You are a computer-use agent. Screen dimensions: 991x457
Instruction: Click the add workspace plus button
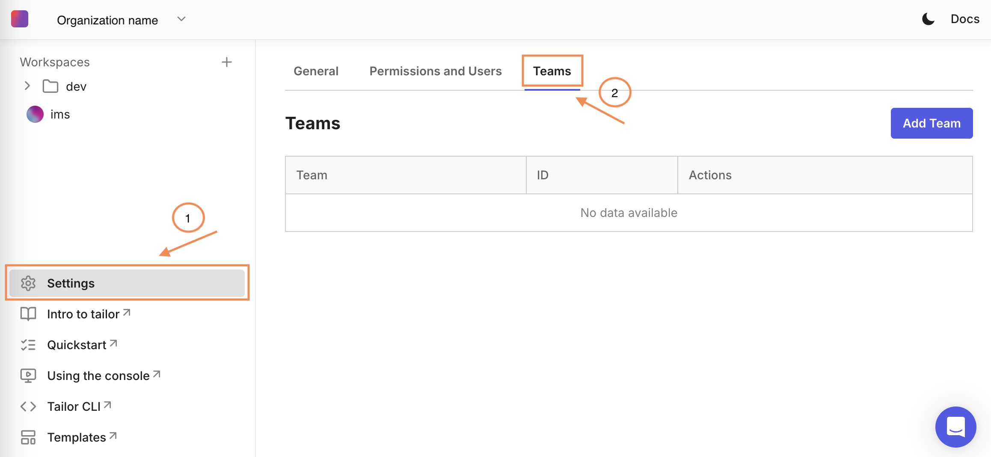227,62
